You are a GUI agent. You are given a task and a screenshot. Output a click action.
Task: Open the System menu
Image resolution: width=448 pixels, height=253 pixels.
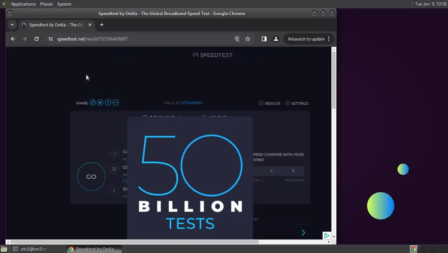(64, 4)
